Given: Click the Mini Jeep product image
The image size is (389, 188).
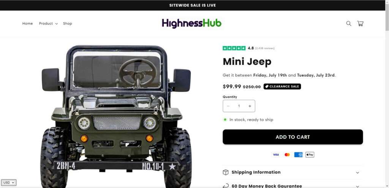Looking at the screenshot, I should [x=116, y=116].
